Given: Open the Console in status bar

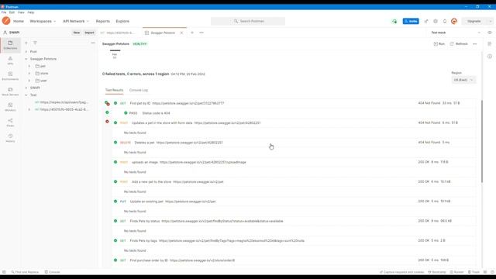Looking at the screenshot, I should coord(53,272).
